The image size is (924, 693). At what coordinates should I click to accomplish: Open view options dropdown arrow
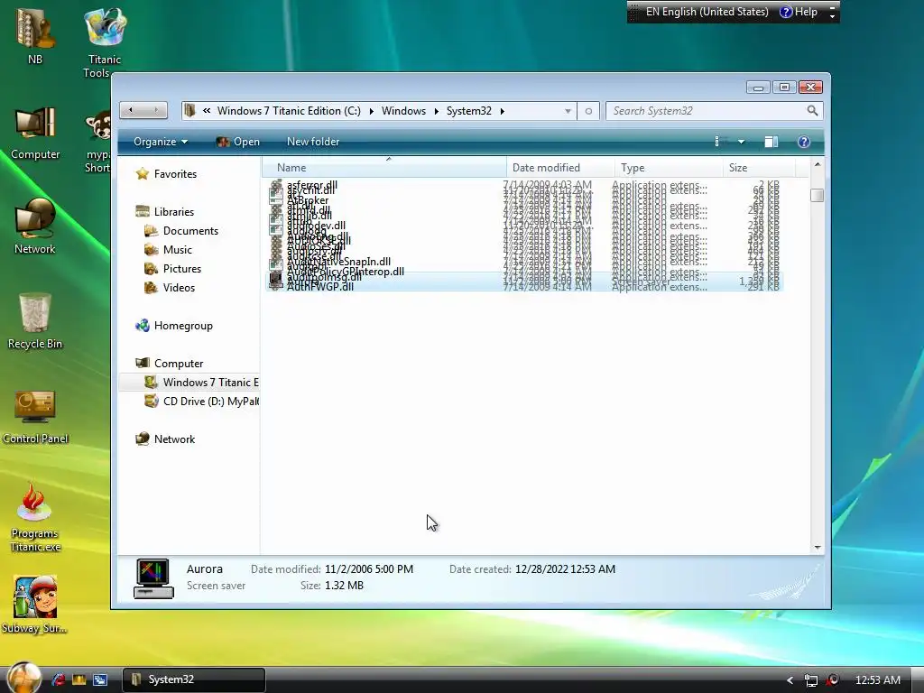(741, 142)
